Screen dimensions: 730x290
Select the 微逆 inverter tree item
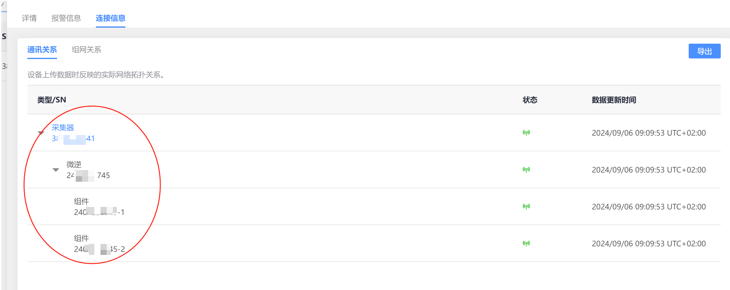(74, 165)
